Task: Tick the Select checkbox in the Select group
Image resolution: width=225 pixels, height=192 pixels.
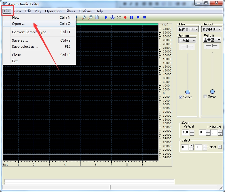Action: pyautogui.click(x=220, y=147)
